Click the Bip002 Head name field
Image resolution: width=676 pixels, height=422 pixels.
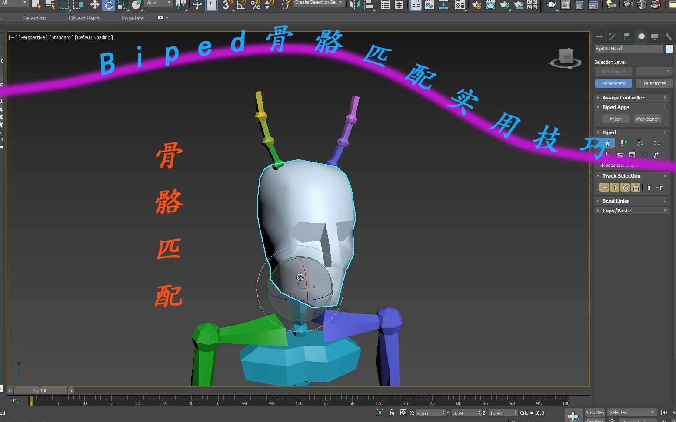[628, 48]
